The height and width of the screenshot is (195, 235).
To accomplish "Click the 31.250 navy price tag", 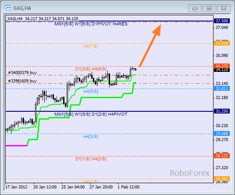I will [x=222, y=111].
